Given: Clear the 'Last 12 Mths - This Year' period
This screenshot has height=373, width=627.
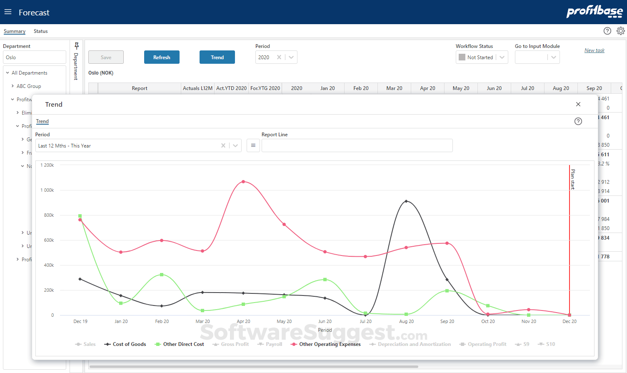Looking at the screenshot, I should point(223,145).
